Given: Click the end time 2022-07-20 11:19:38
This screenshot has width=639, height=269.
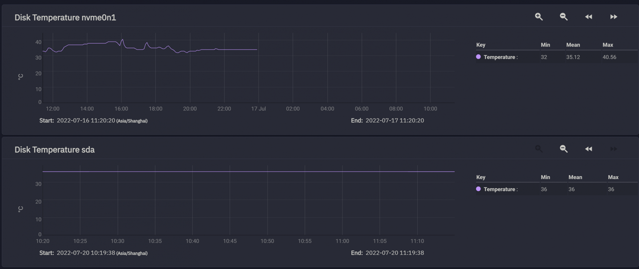Looking at the screenshot, I should pos(395,253).
